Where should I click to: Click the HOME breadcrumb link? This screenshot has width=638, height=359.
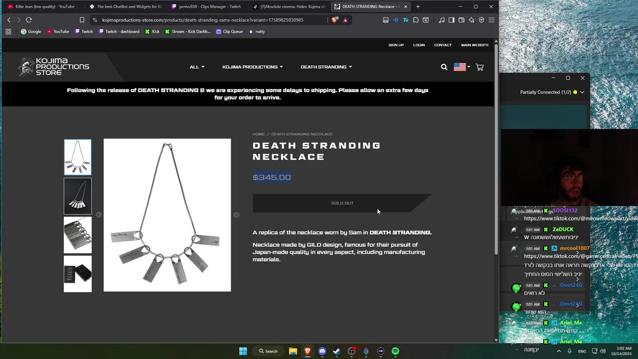[259, 134]
